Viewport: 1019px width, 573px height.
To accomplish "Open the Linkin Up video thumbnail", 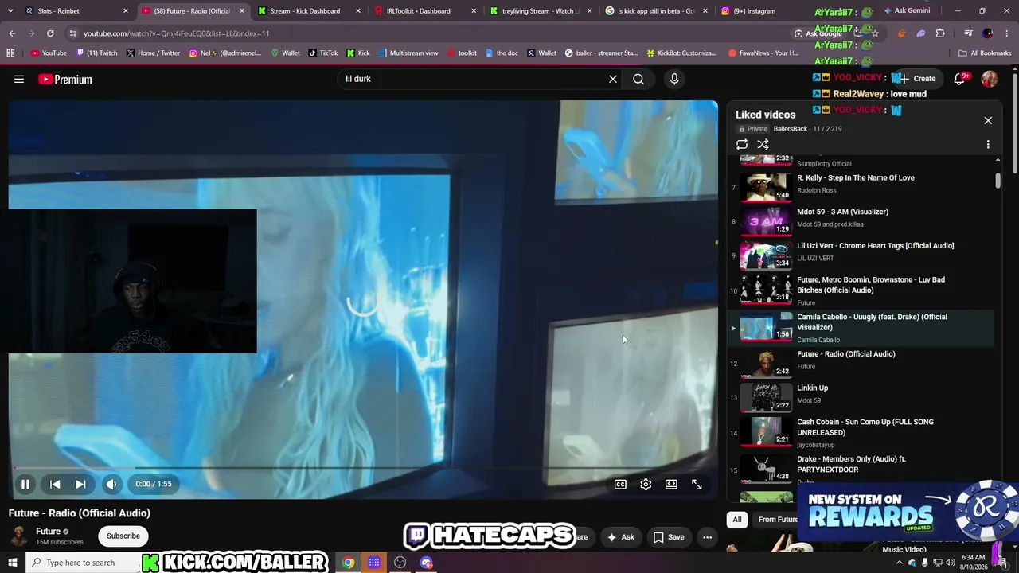I will (x=765, y=397).
